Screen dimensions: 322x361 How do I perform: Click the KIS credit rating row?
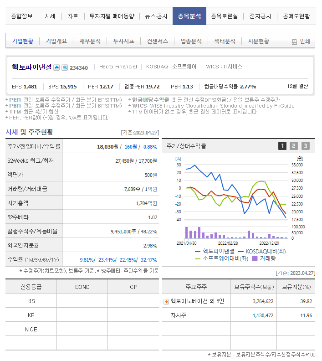[82, 301]
